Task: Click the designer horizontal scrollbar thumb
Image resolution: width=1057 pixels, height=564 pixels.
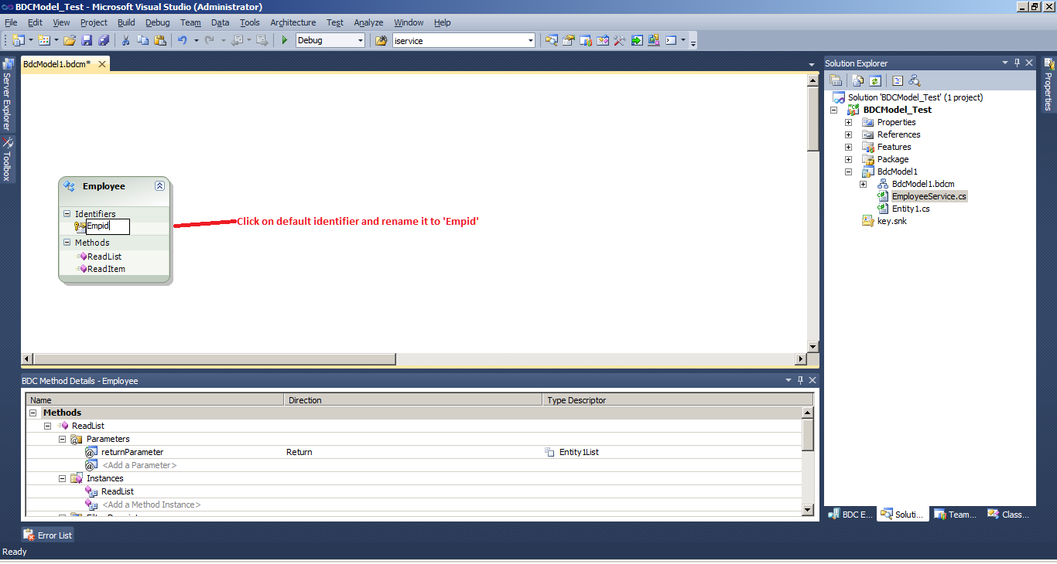Action: click(214, 359)
